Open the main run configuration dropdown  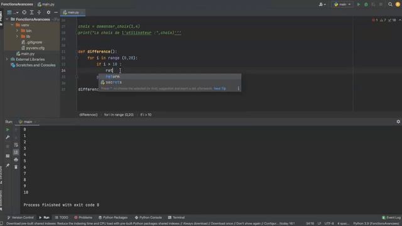[x=342, y=4]
